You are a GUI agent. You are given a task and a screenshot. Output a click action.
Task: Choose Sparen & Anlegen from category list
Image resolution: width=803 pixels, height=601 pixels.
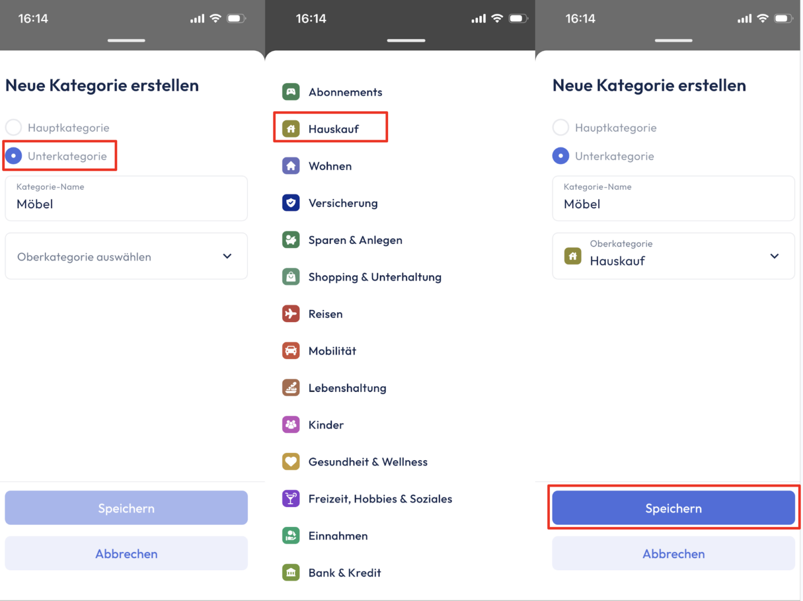pos(355,240)
